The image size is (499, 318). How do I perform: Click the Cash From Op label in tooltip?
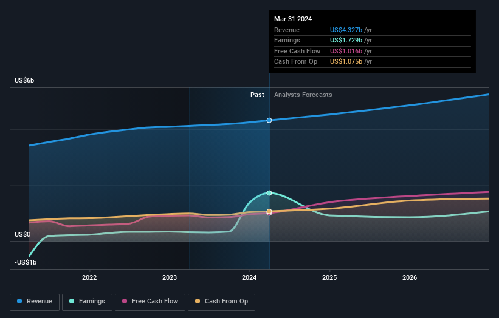pyautogui.click(x=295, y=62)
